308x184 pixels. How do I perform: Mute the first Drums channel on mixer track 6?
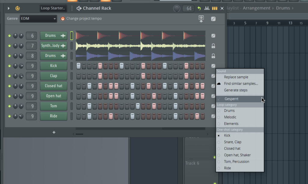pyautogui.click(x=9, y=36)
